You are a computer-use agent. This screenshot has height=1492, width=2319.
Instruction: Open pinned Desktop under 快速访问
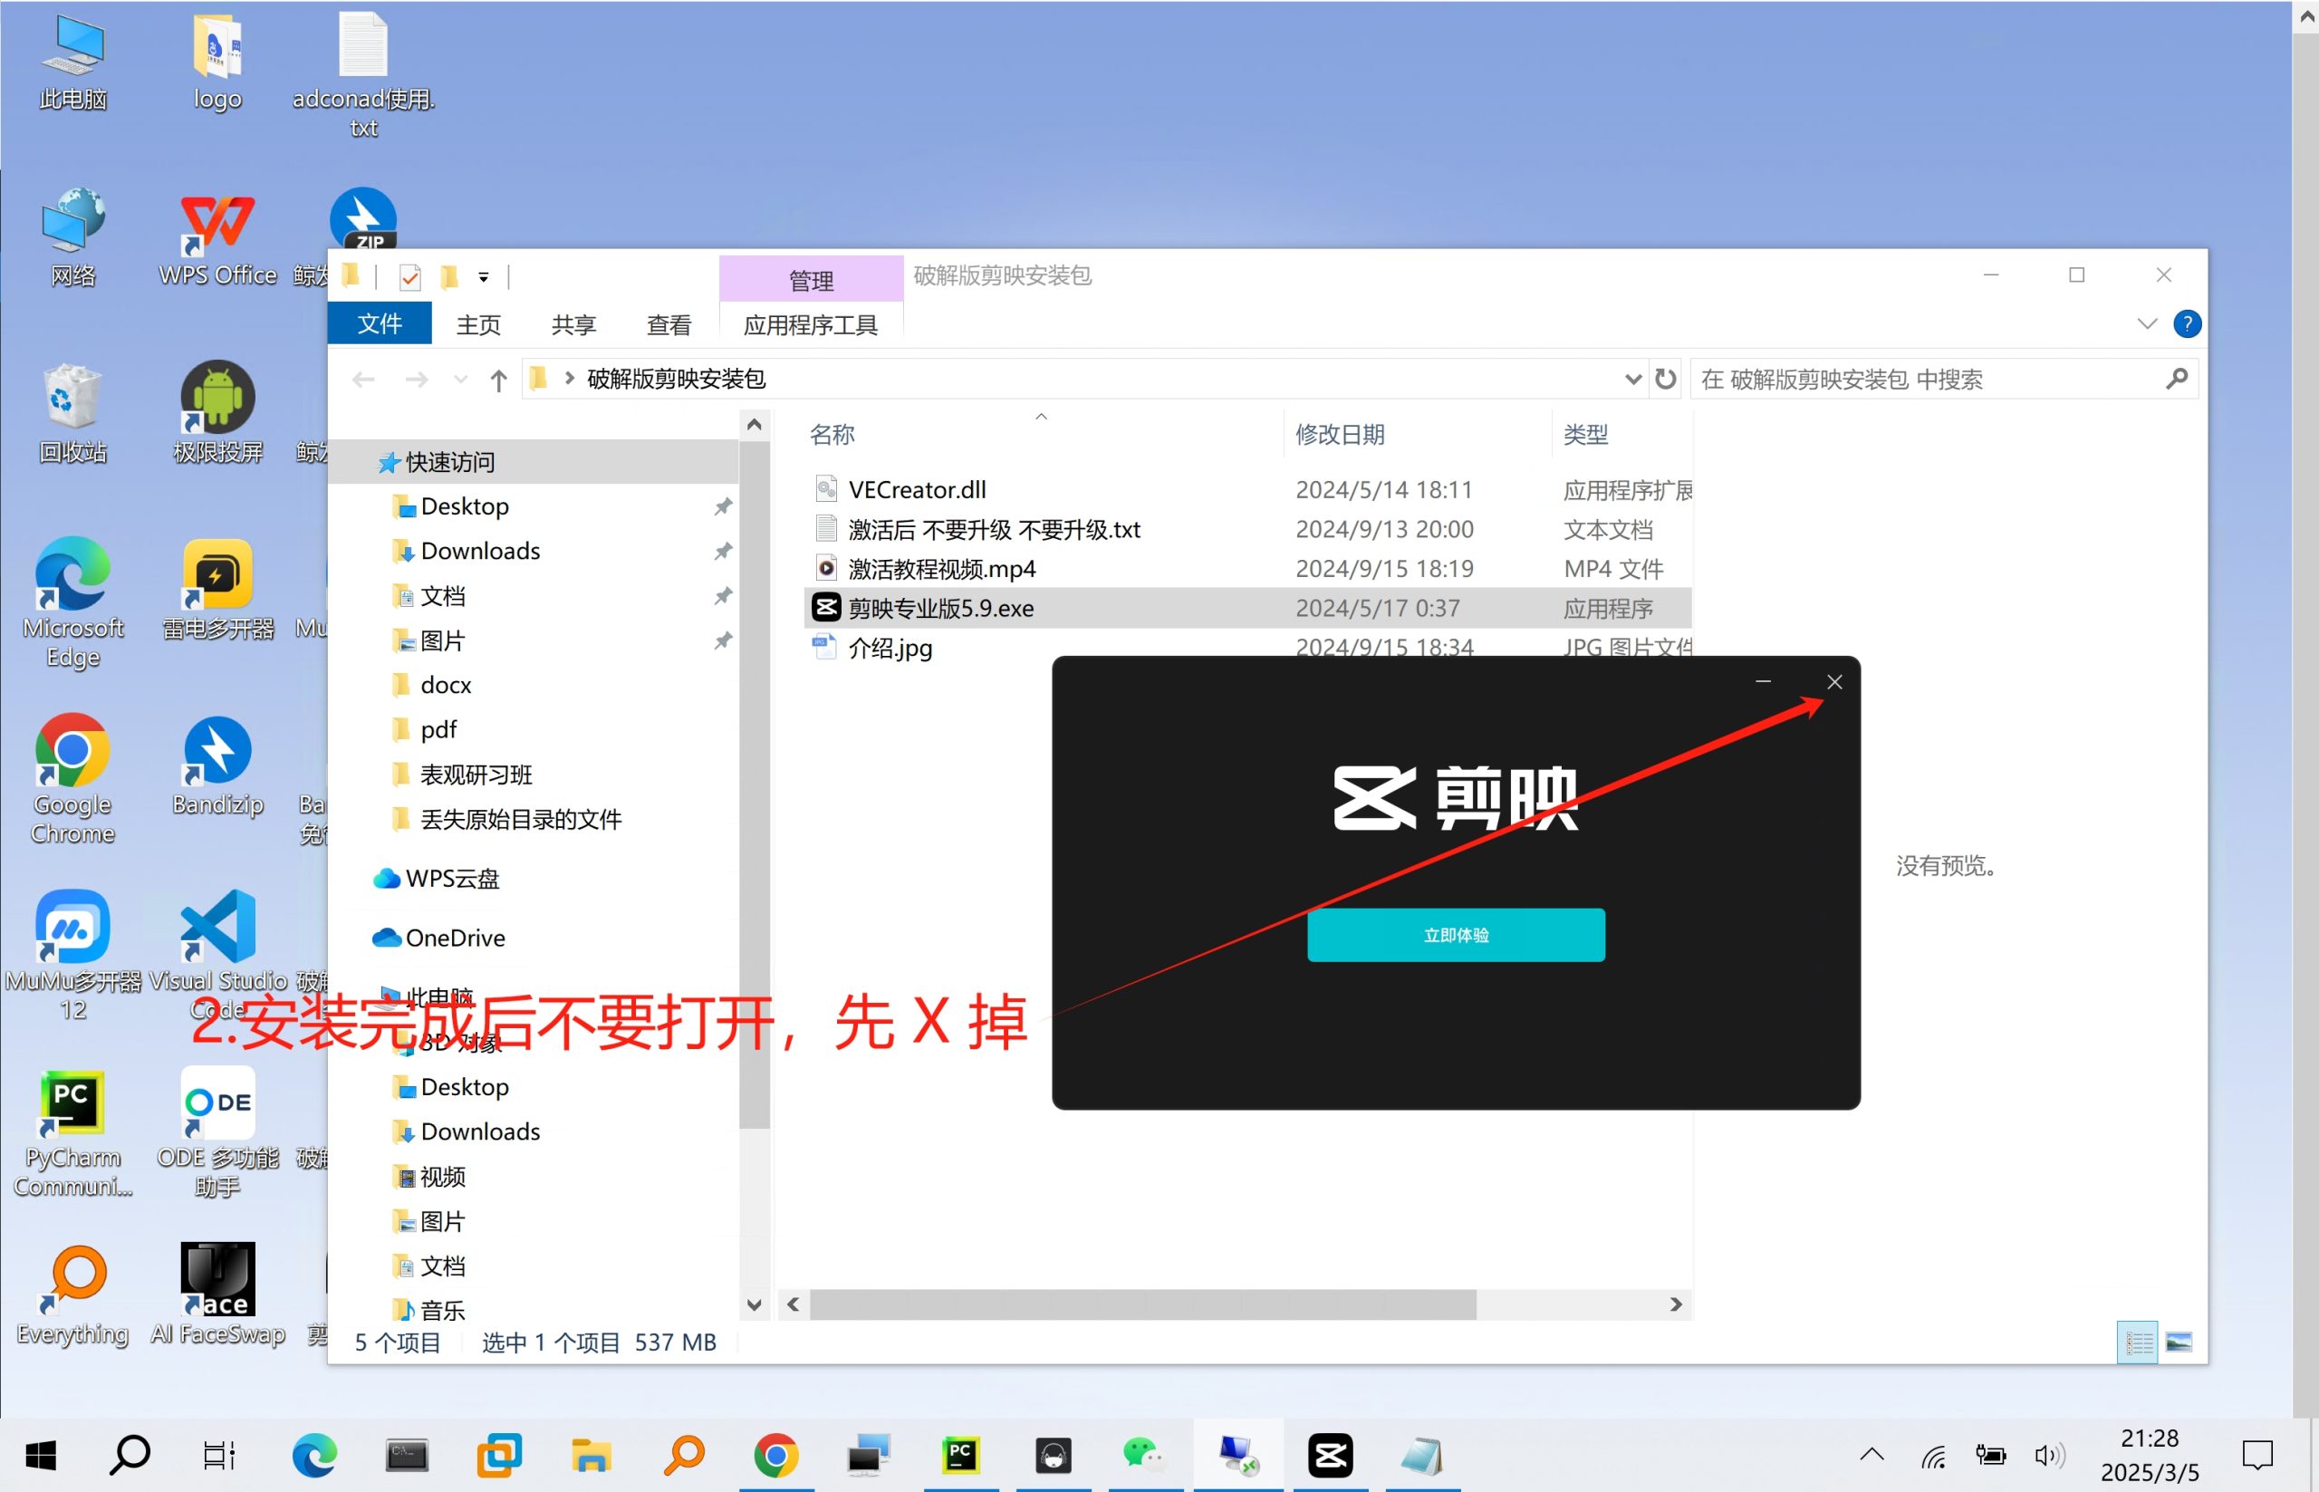[x=465, y=506]
